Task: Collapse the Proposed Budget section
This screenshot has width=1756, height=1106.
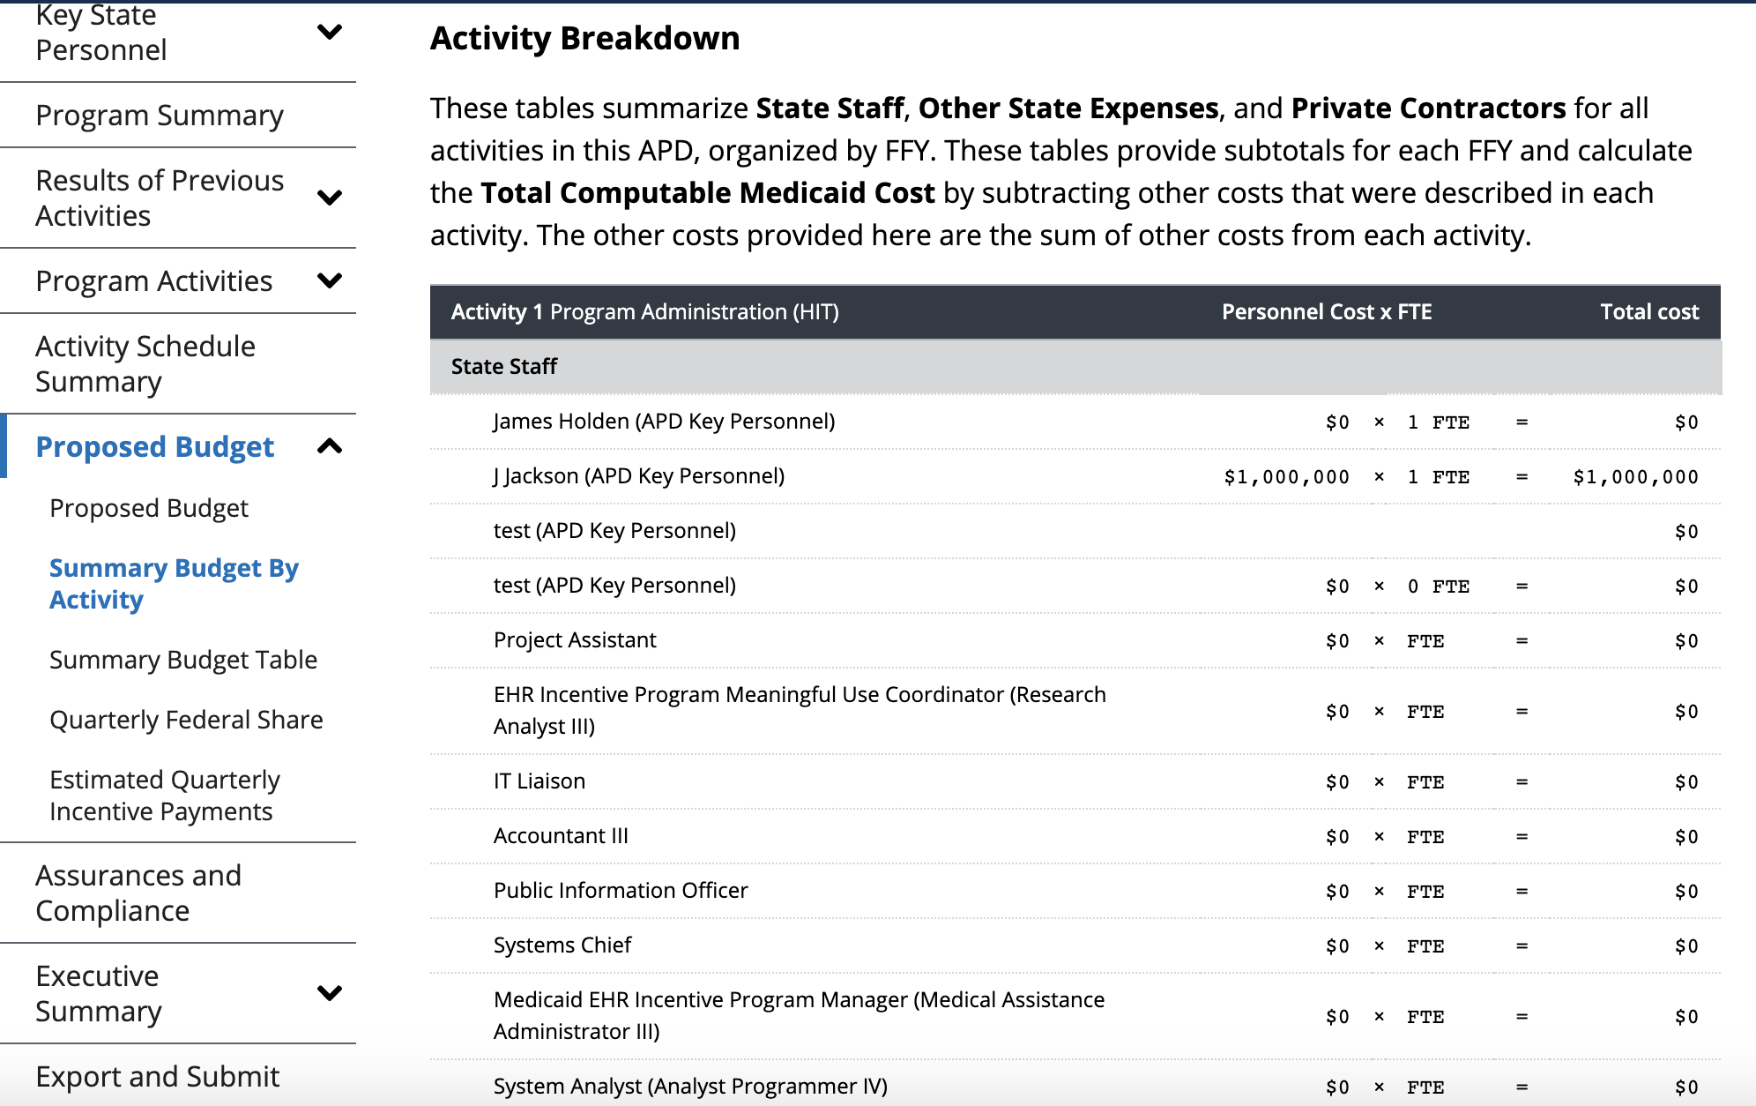Action: pyautogui.click(x=331, y=446)
